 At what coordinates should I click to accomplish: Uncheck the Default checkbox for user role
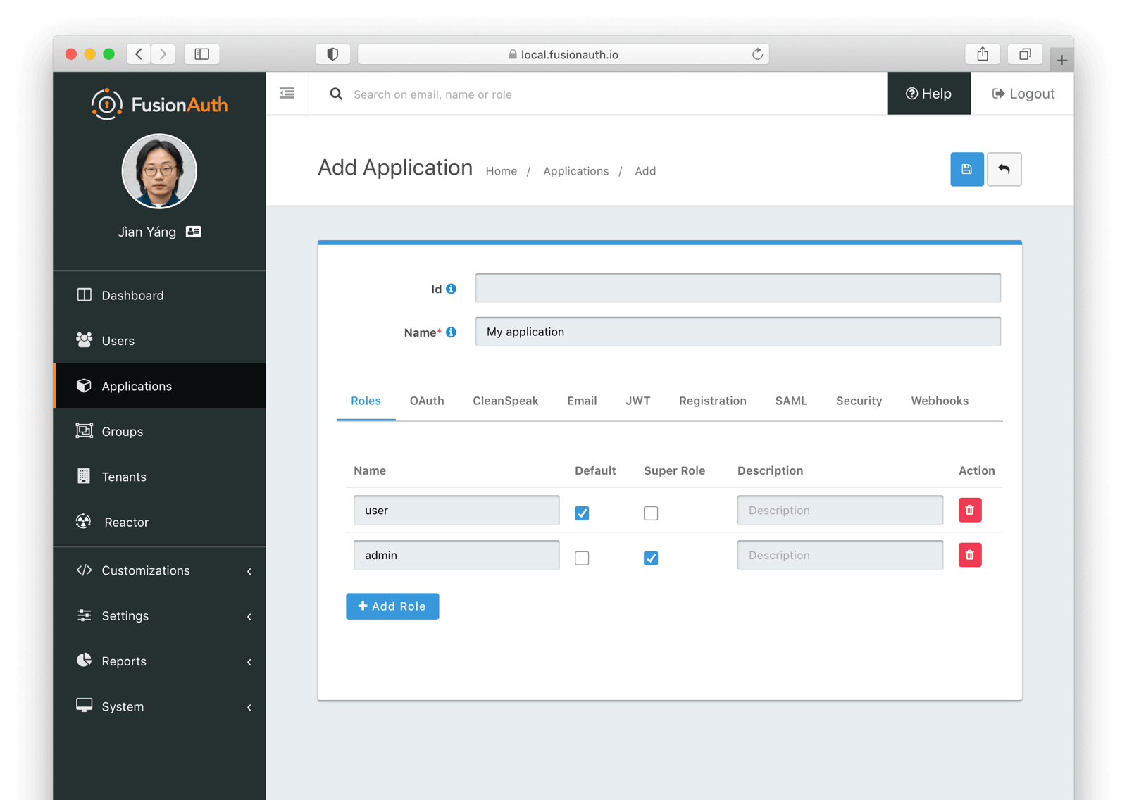pyautogui.click(x=581, y=513)
